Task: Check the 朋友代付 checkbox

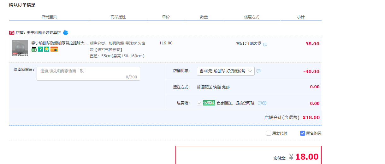Action: click(x=269, y=133)
